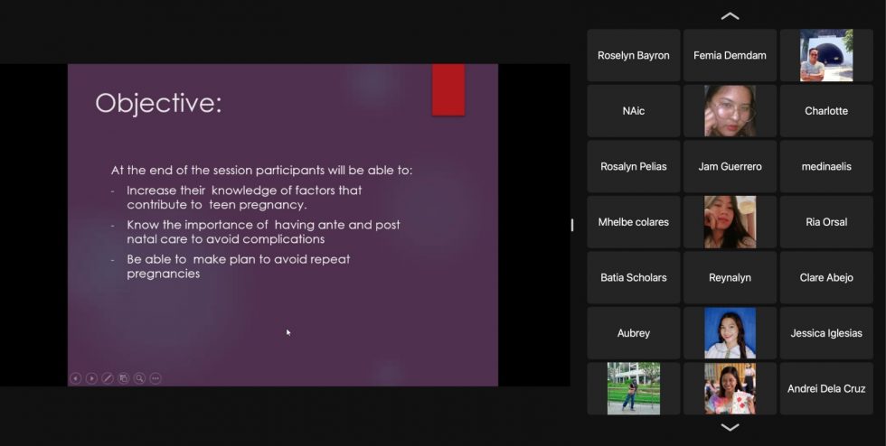Viewport: 886px width, 446px height.
Task: Click the red rectangle on the slide
Action: 448,89
